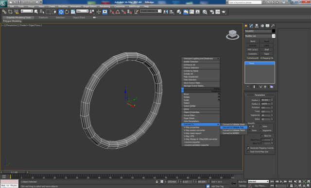Select the Segments smooth radio button
This screenshot has width=311, height=188.
(x=260, y=130)
